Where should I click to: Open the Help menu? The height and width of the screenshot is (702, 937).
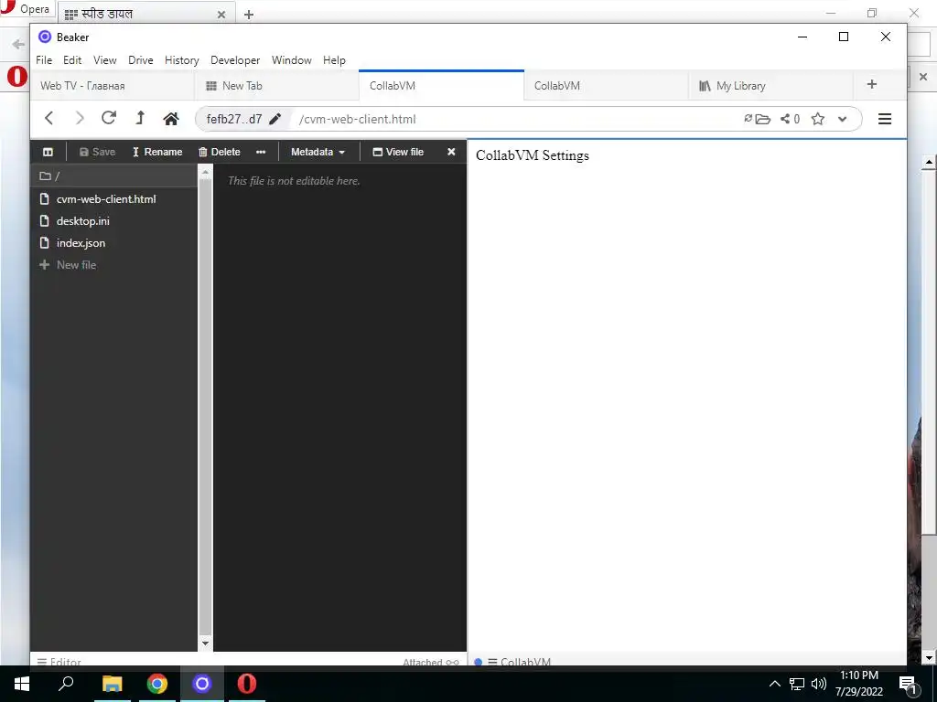(x=334, y=60)
